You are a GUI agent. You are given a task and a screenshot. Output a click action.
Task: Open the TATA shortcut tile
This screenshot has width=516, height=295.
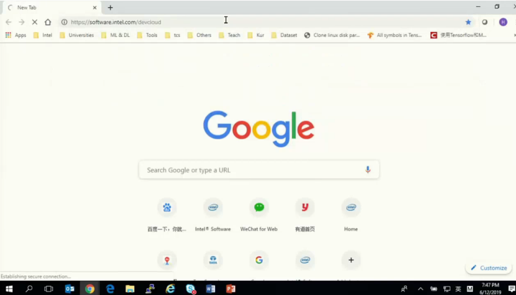point(213,260)
